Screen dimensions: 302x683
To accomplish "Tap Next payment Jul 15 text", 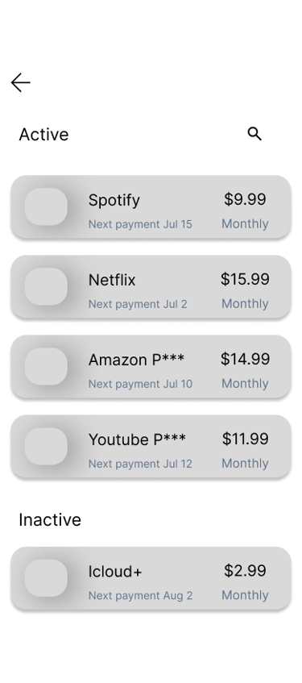I will pos(140,224).
